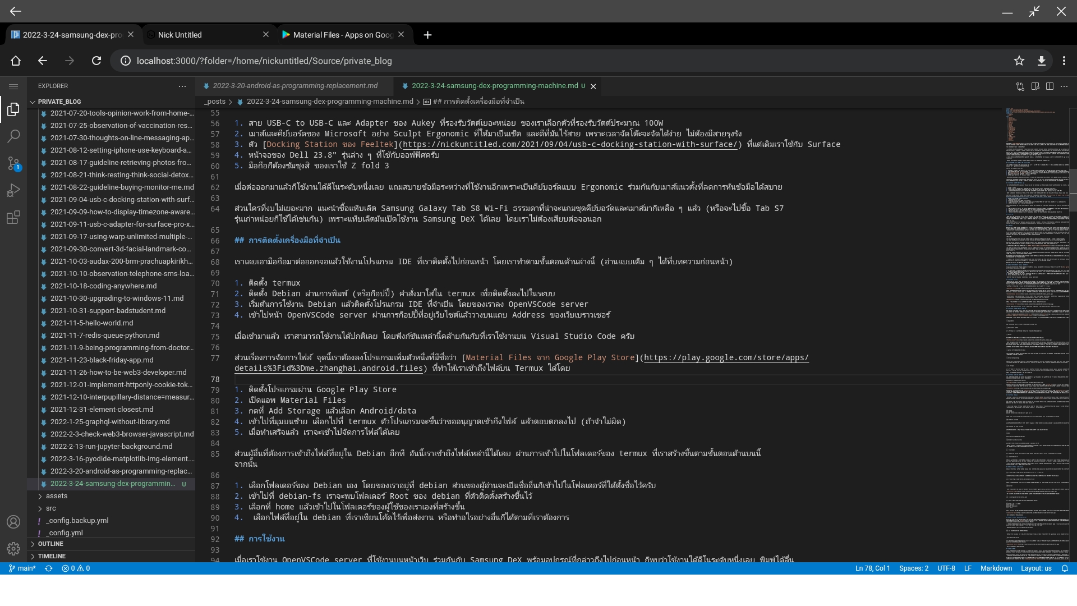Image resolution: width=1077 pixels, height=606 pixels.
Task: Close the Material Files browser tab
Action: coord(401,35)
